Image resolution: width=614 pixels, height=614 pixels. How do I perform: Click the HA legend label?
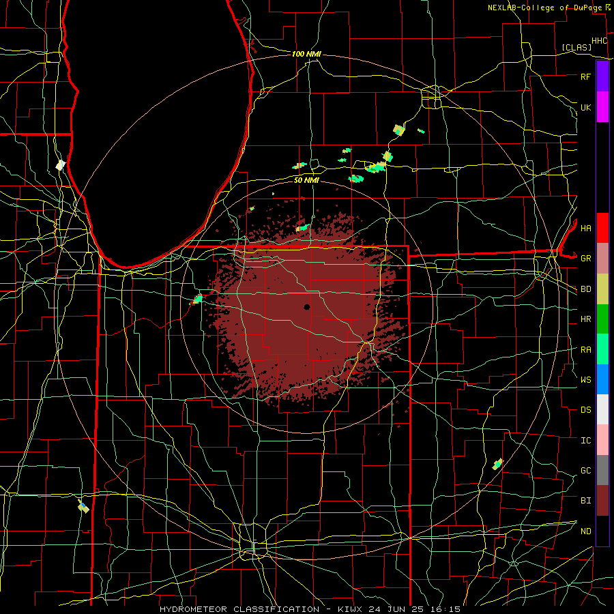coord(585,229)
